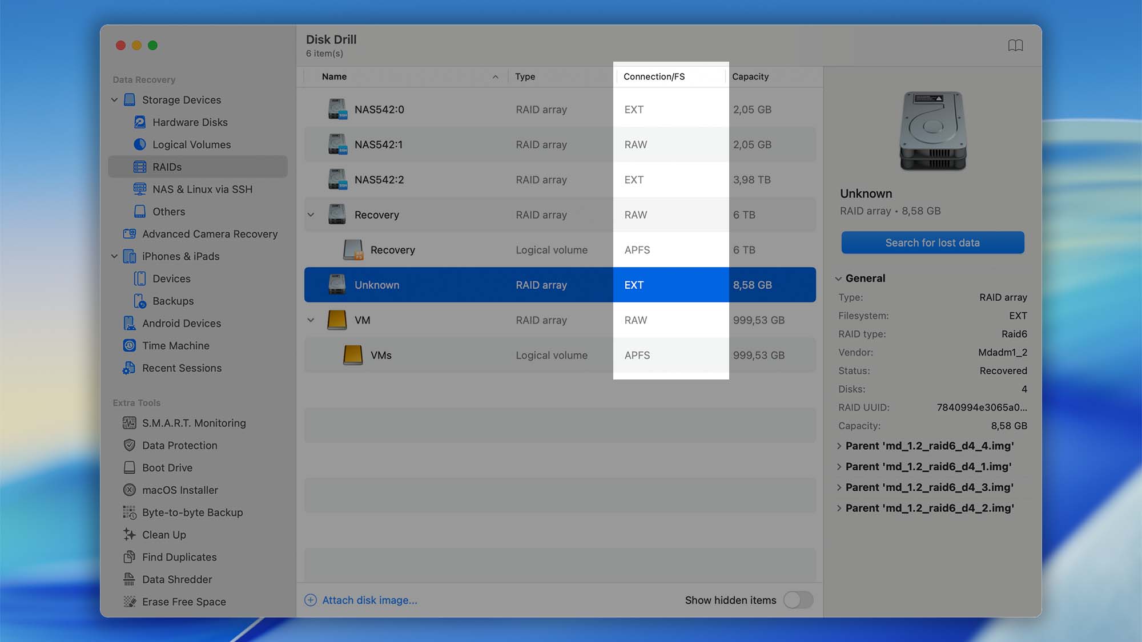Collapse the Storage Devices tree
Screen dimensions: 1142x642
tap(114, 100)
